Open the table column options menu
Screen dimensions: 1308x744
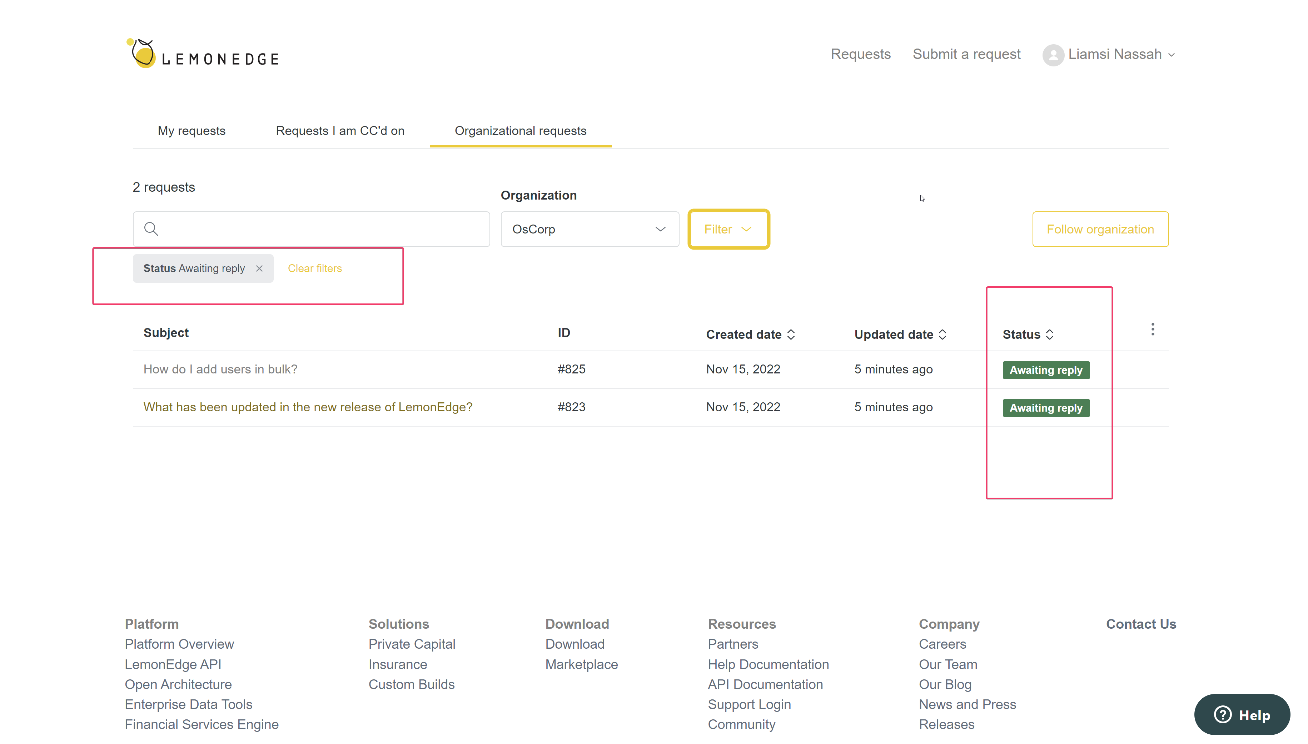pos(1153,329)
